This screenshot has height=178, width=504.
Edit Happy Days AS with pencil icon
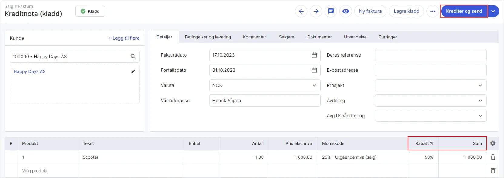tap(133, 71)
